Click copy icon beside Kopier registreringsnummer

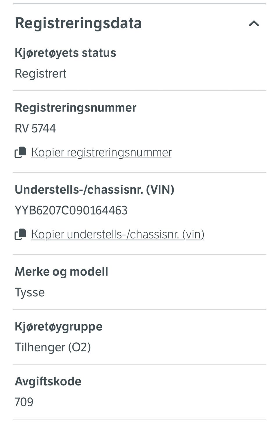coord(20,152)
